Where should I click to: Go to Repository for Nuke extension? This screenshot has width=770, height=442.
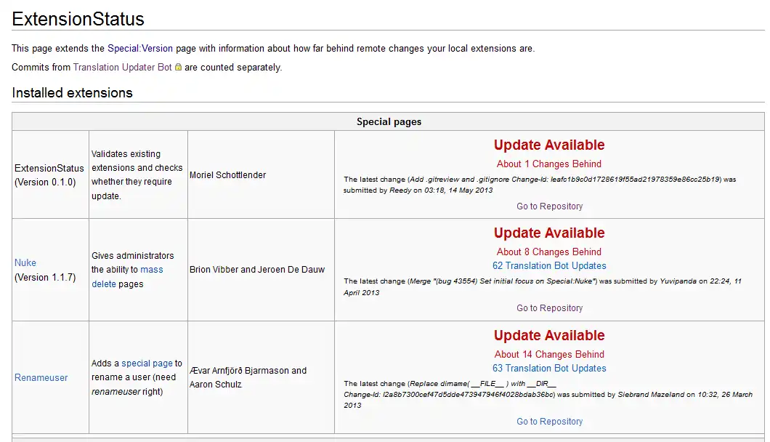549,308
